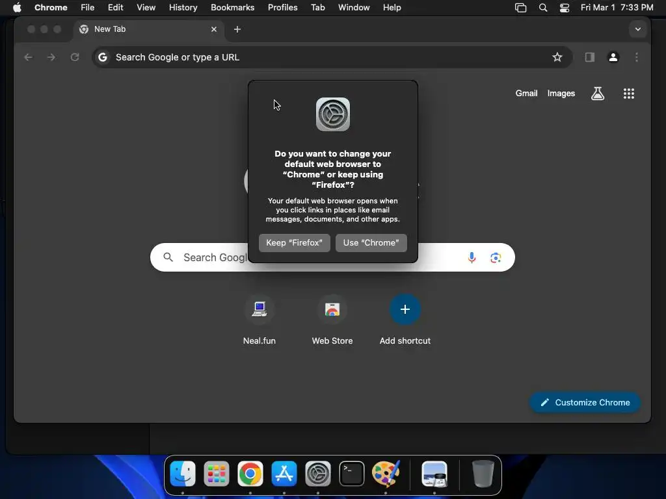Viewport: 666px width, 499px height.
Task: Click the Customize Chrome button
Action: [x=585, y=402]
